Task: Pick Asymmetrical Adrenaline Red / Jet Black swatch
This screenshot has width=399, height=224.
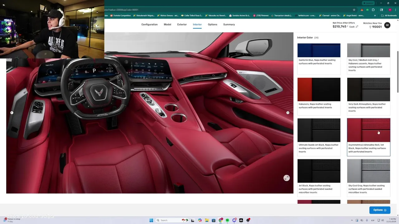Action: 368,137
